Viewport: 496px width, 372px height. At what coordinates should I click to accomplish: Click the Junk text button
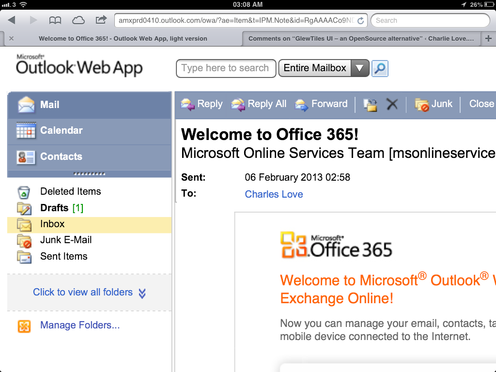(442, 104)
